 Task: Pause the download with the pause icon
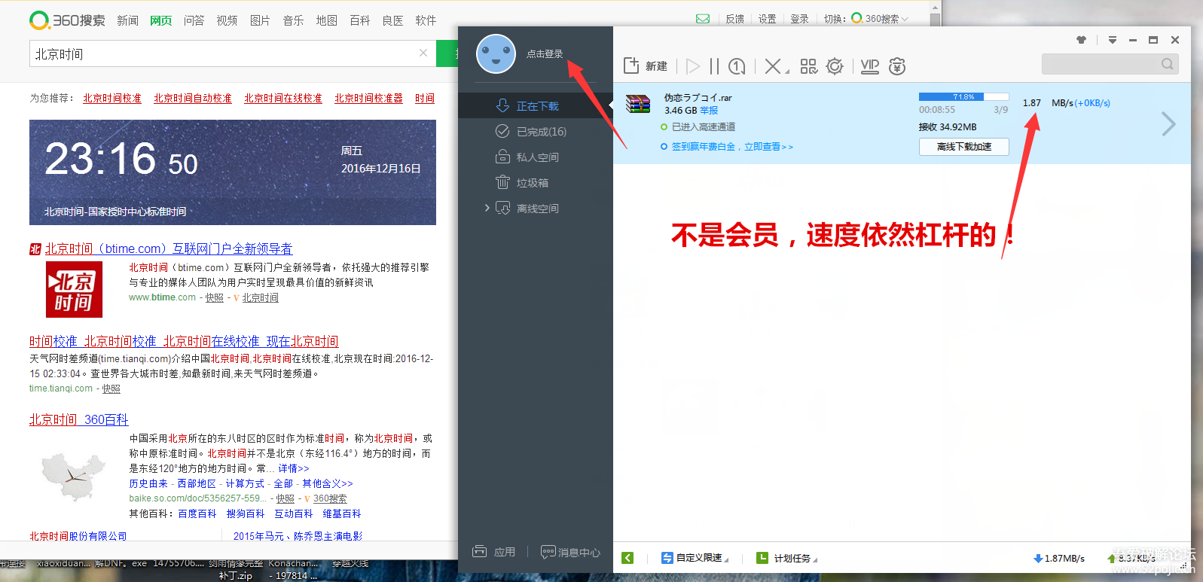pos(714,66)
